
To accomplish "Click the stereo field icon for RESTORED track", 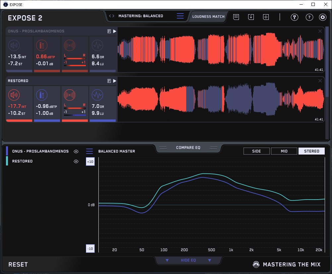I will (70, 95).
